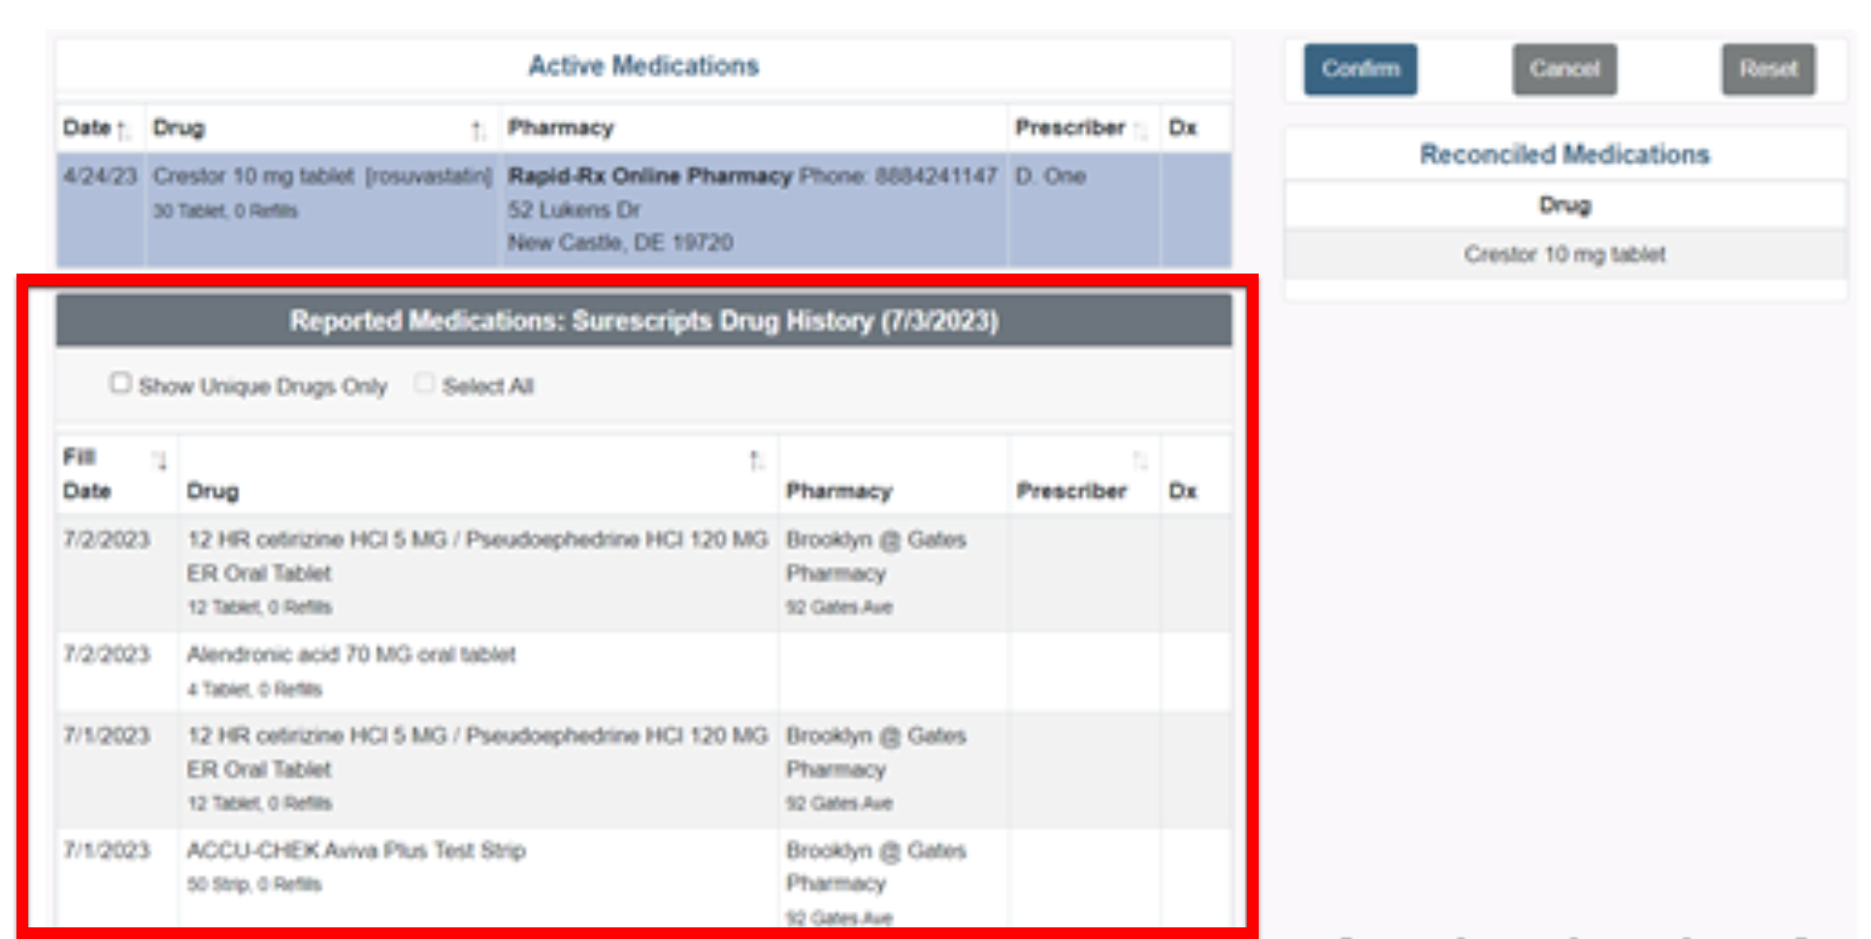The width and height of the screenshot is (1871, 939).
Task: Check the Select All checkbox
Action: [x=424, y=383]
